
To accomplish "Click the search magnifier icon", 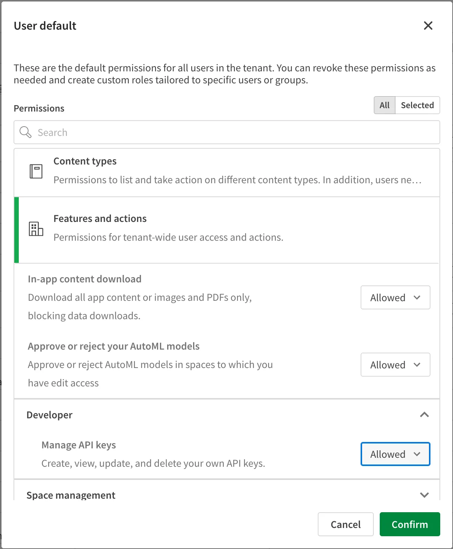I will point(26,132).
